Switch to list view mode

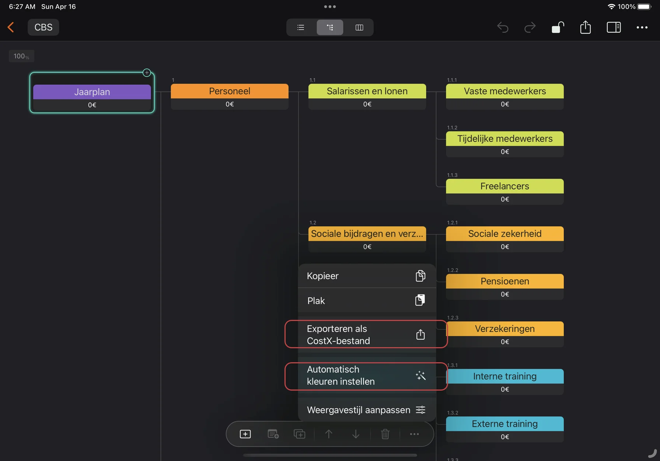301,27
